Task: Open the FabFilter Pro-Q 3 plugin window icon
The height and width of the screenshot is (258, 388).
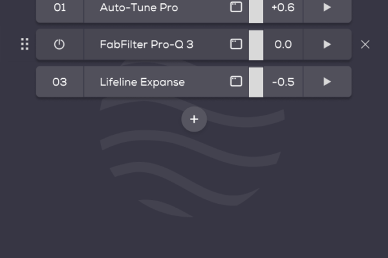Action: (x=236, y=45)
